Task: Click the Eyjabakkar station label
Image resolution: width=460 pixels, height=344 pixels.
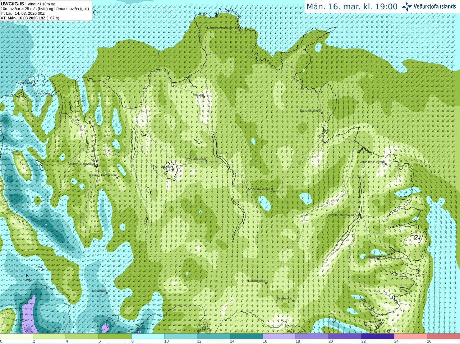Action: [x=285, y=298]
